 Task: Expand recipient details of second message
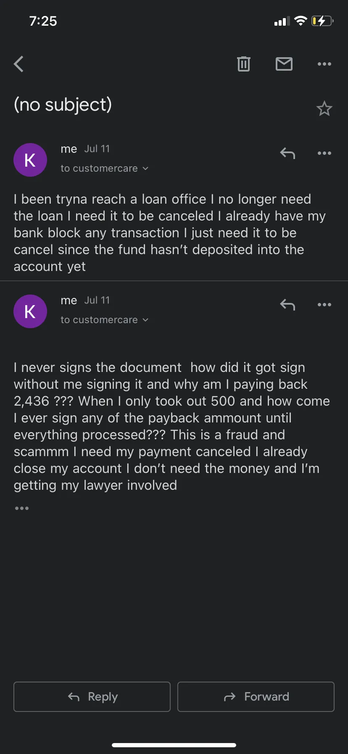(x=105, y=320)
